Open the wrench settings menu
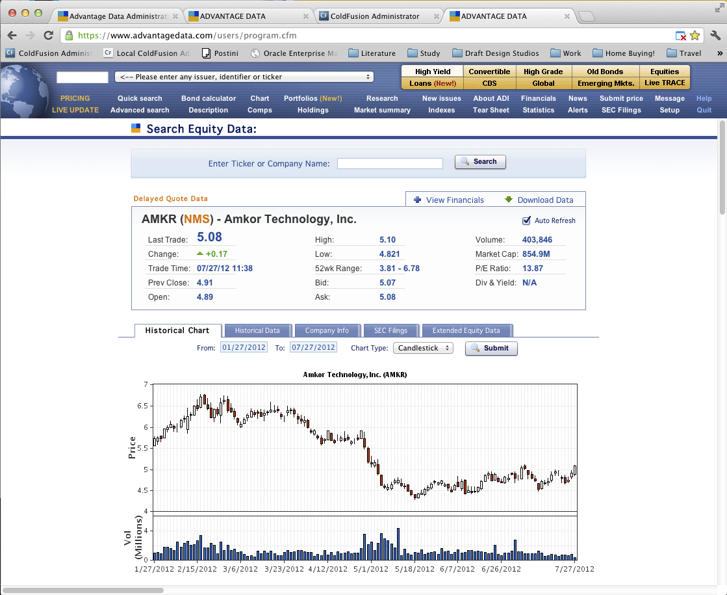This screenshot has height=595, width=727. coord(715,35)
